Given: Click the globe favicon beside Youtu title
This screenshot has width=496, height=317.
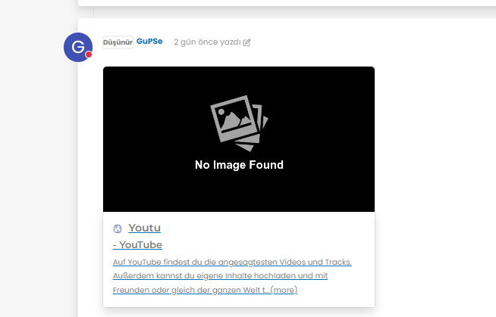Looking at the screenshot, I should 118,228.
